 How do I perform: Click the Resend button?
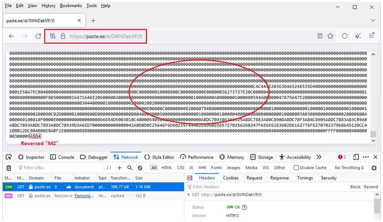(371, 187)
